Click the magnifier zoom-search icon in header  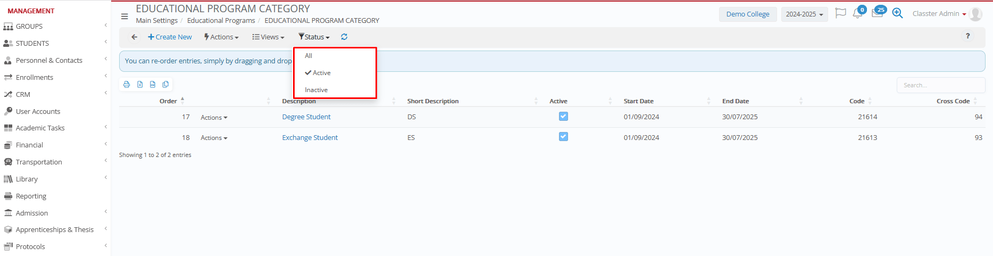click(897, 14)
